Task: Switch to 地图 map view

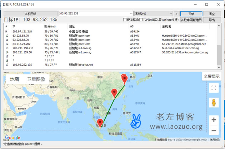Action: pyautogui.click(x=15, y=79)
